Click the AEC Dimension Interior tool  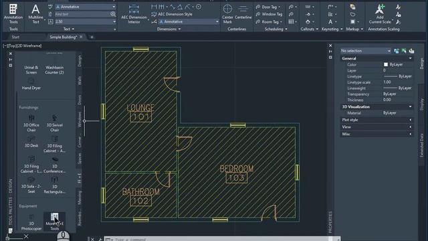(x=134, y=14)
